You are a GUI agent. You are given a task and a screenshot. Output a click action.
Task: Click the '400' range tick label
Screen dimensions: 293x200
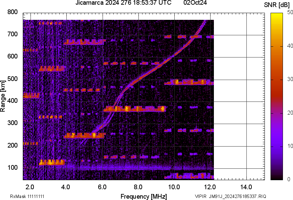(x=12, y=101)
